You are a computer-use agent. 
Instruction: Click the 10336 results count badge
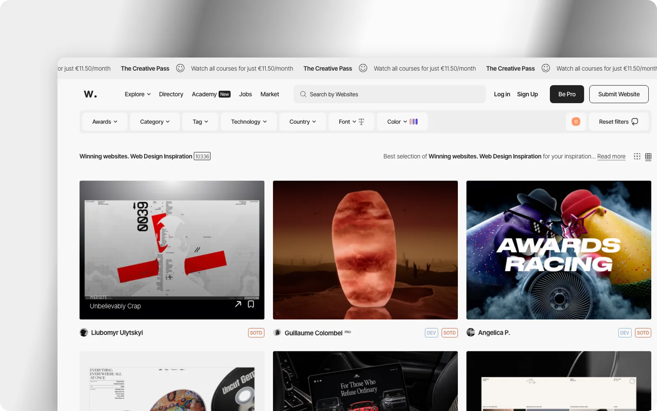point(202,156)
